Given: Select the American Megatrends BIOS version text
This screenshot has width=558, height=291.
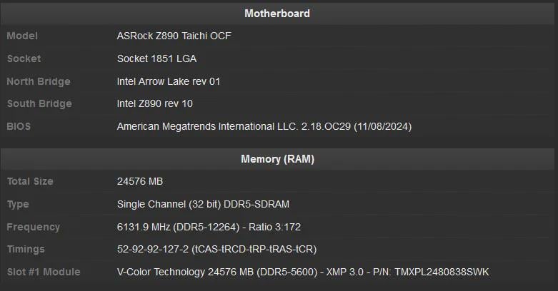Looking at the screenshot, I should point(264,127).
